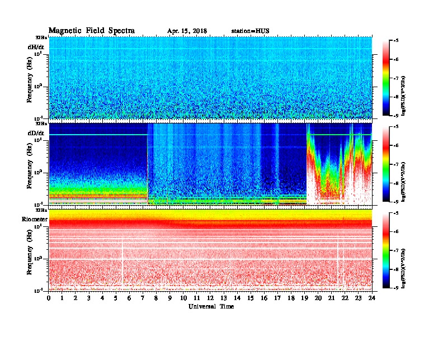The width and height of the screenshot is (443, 342).
Task: Click the "Magnetic Field Spectra" plot title
Action: coord(92,31)
